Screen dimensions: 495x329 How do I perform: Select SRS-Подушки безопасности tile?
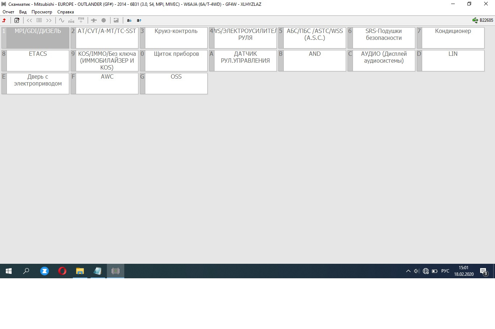pos(382,38)
